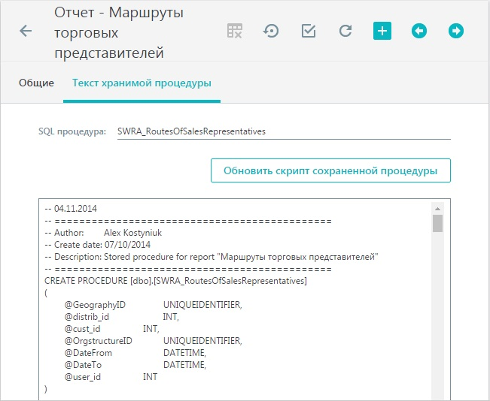
Task: Click the @DateFrom parameter line
Action: (135, 353)
